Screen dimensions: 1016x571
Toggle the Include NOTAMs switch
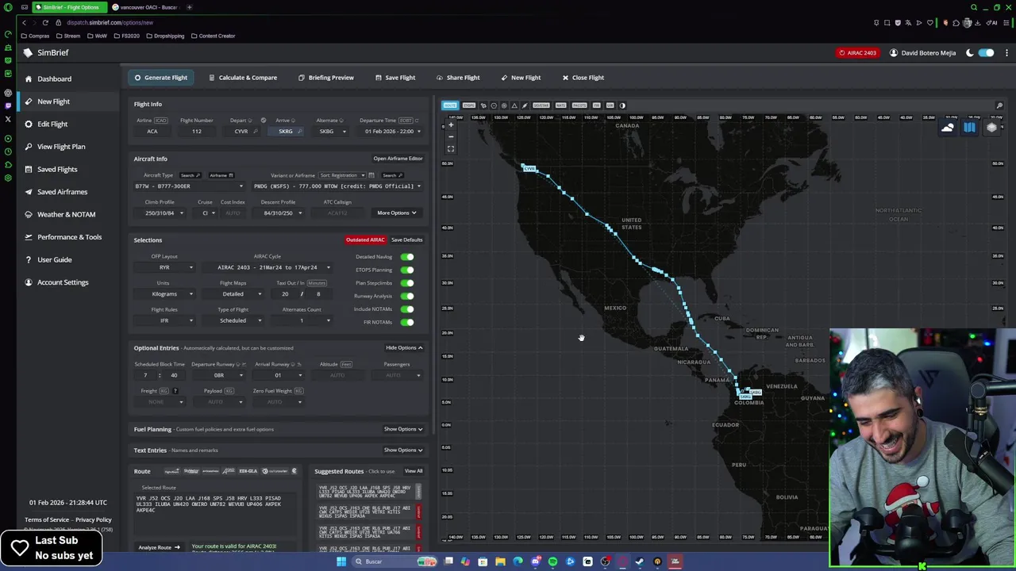[407, 309]
